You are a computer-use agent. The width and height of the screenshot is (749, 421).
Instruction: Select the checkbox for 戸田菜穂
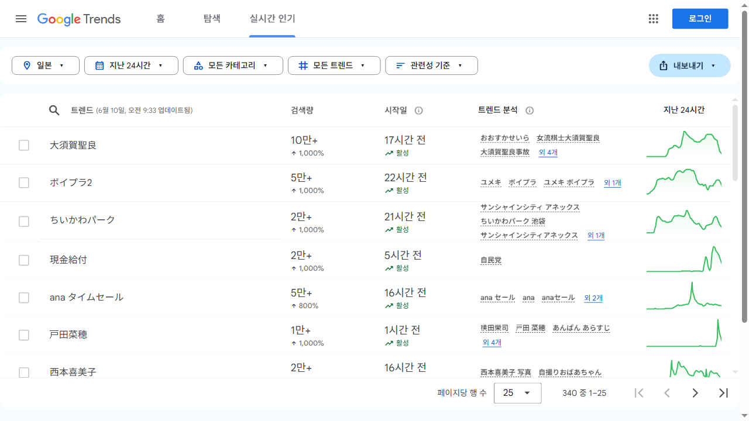click(24, 334)
